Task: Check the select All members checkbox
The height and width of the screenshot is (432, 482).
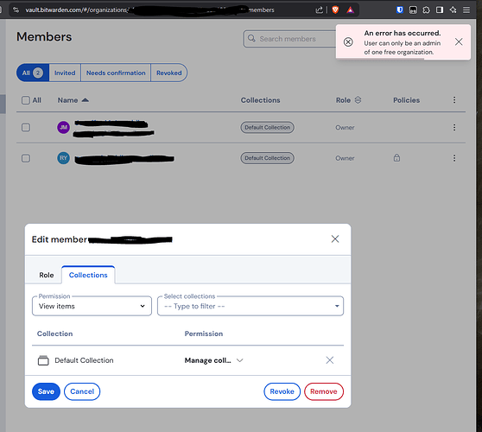Action: (x=26, y=100)
